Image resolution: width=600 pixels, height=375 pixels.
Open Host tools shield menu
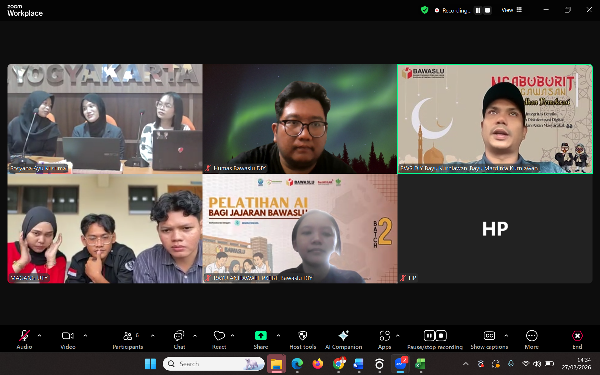pyautogui.click(x=303, y=340)
